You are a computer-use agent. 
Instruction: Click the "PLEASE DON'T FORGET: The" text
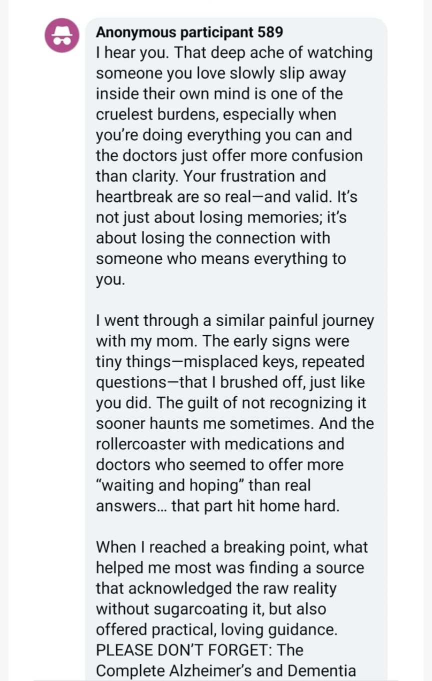(199, 649)
